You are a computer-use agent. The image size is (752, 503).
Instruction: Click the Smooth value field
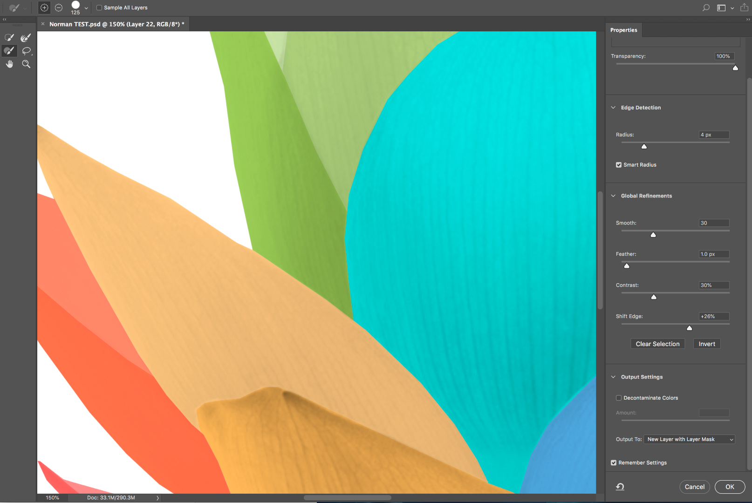pyautogui.click(x=714, y=223)
